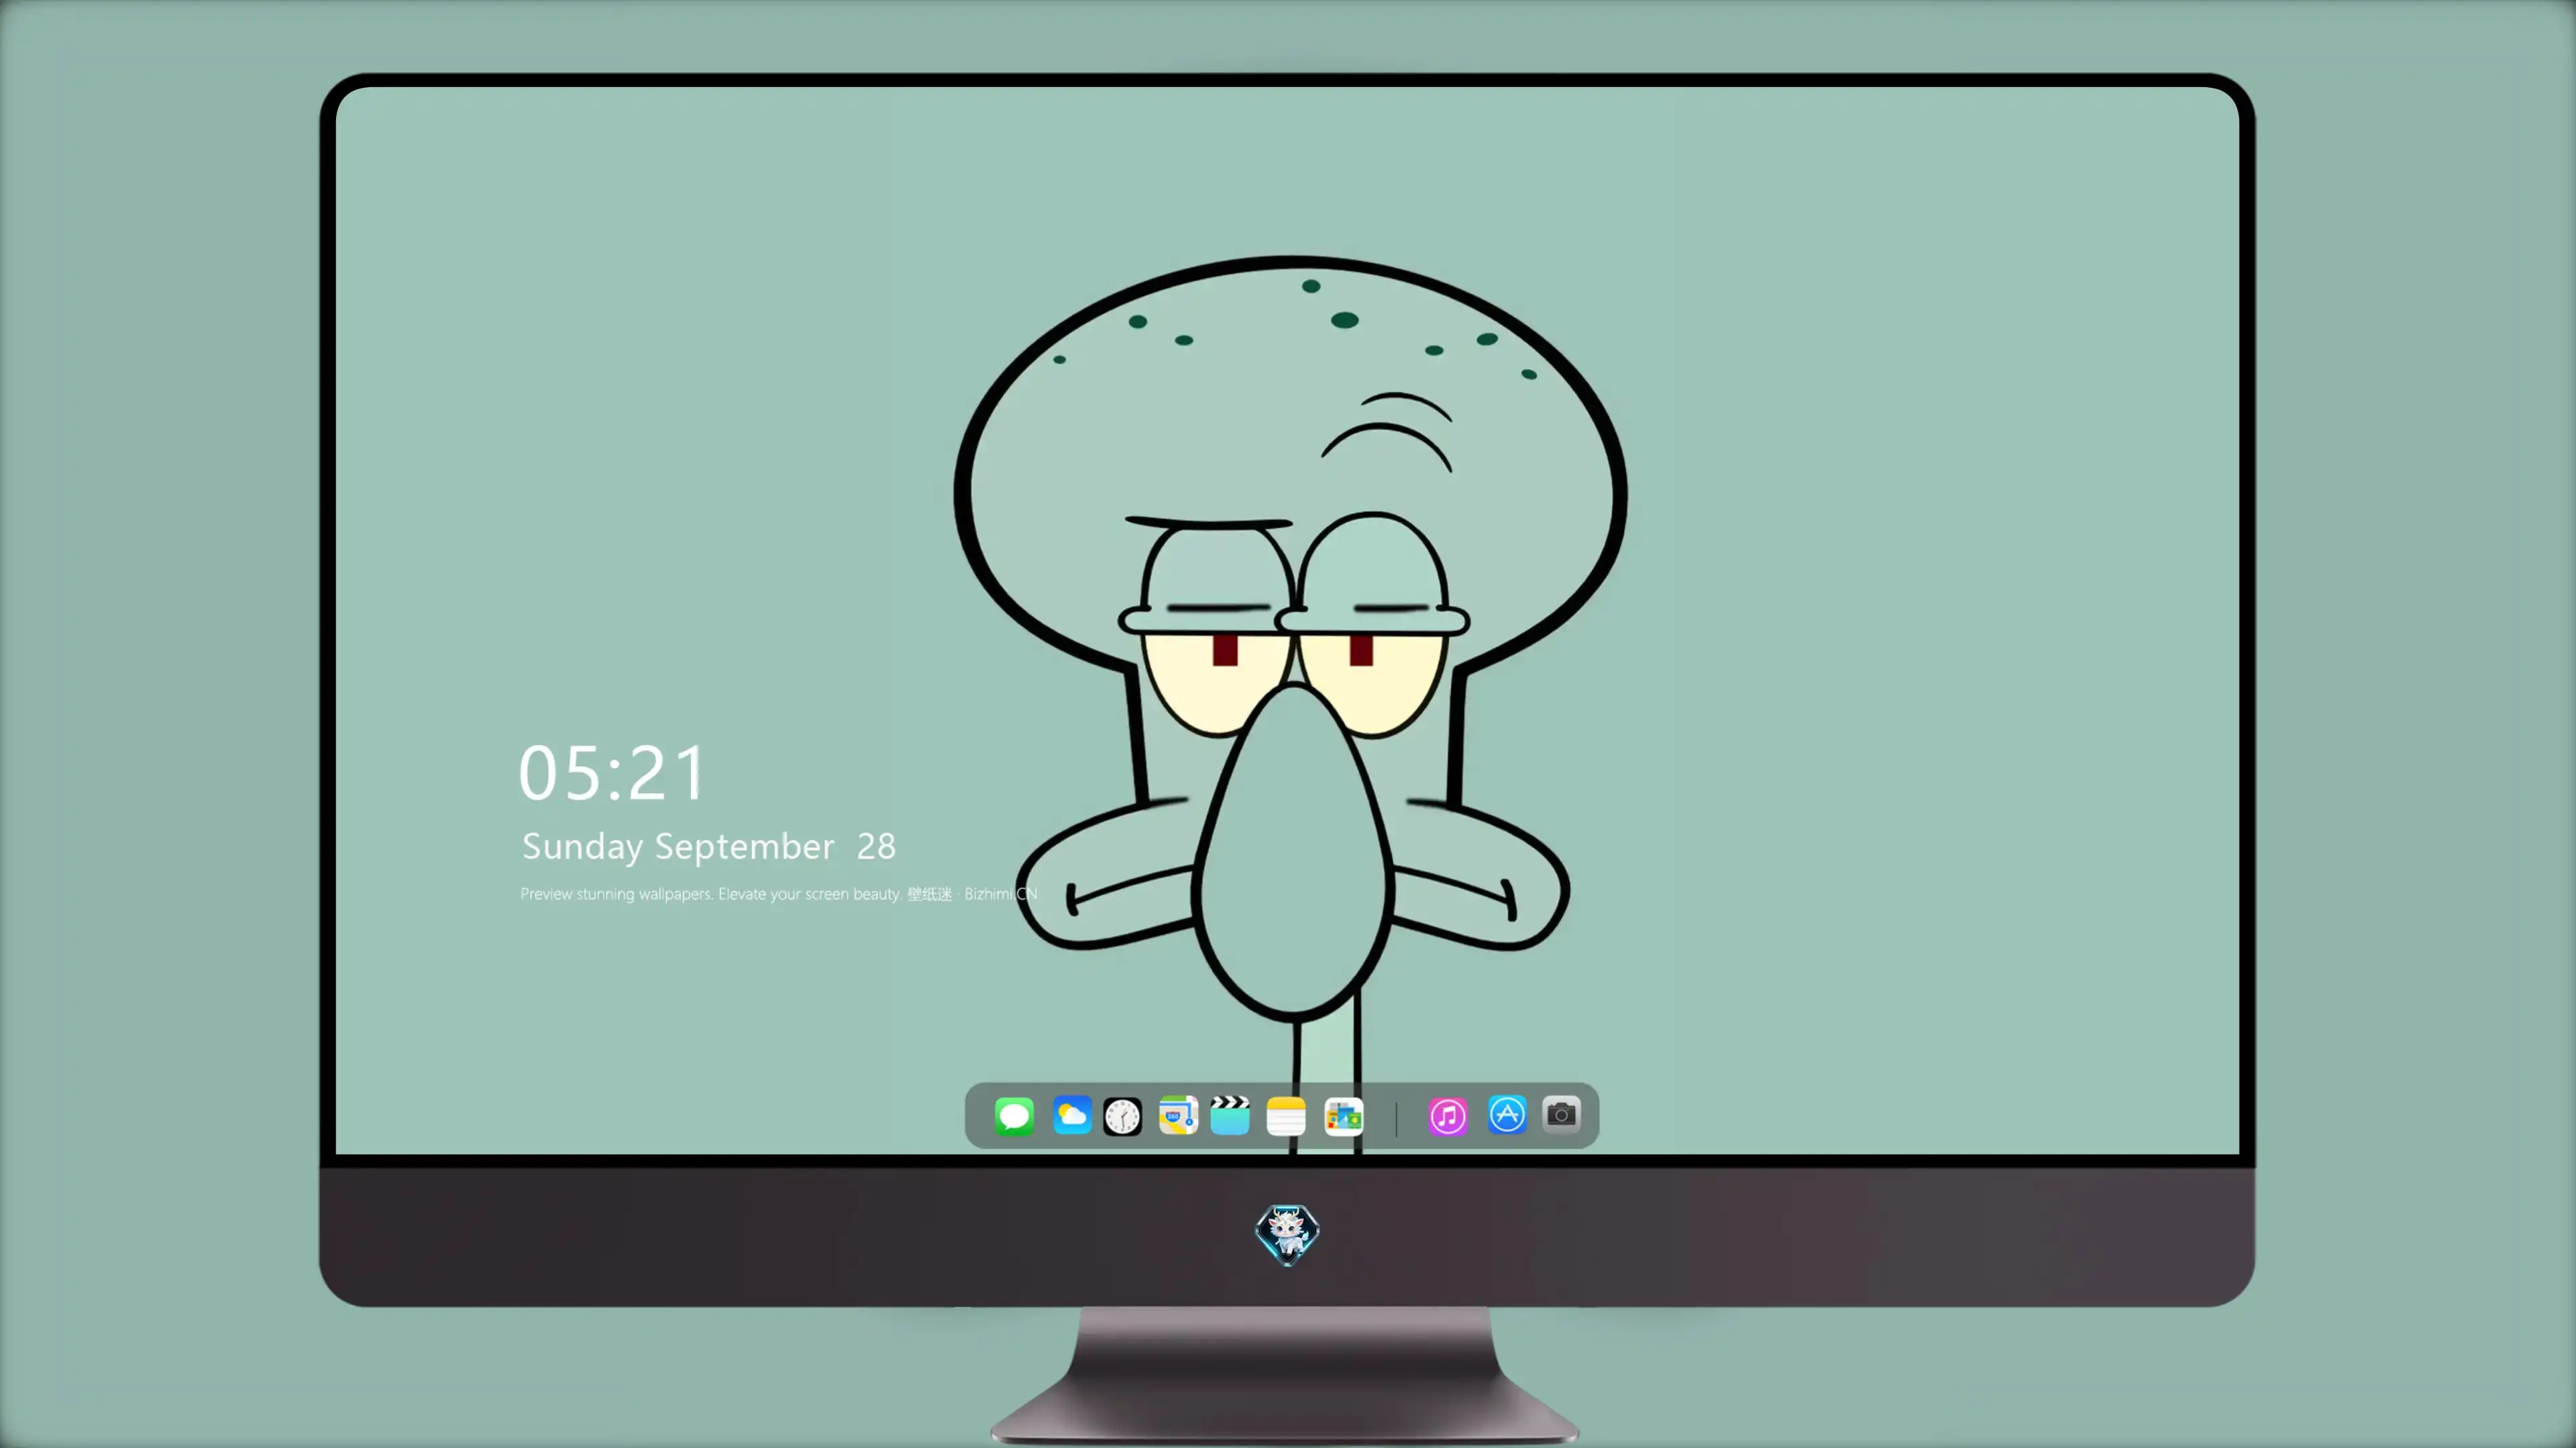Click the 05:21 clock display
The width and height of the screenshot is (2576, 1448).
point(612,772)
